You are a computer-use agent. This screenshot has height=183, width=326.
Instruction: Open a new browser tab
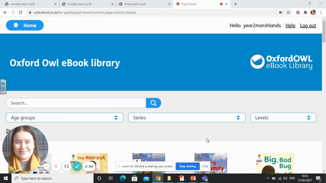(x=236, y=4)
